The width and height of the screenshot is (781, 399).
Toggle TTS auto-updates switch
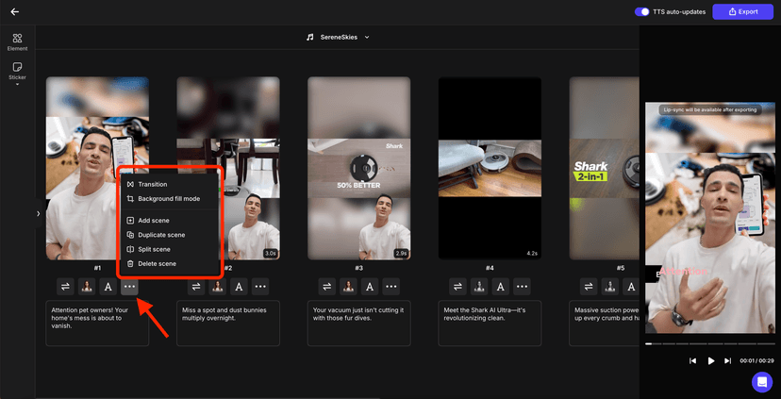coord(642,12)
